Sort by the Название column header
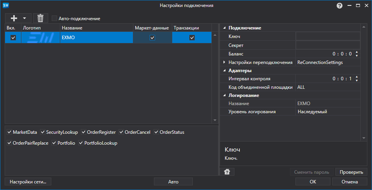The width and height of the screenshot is (372, 190). coord(96,28)
